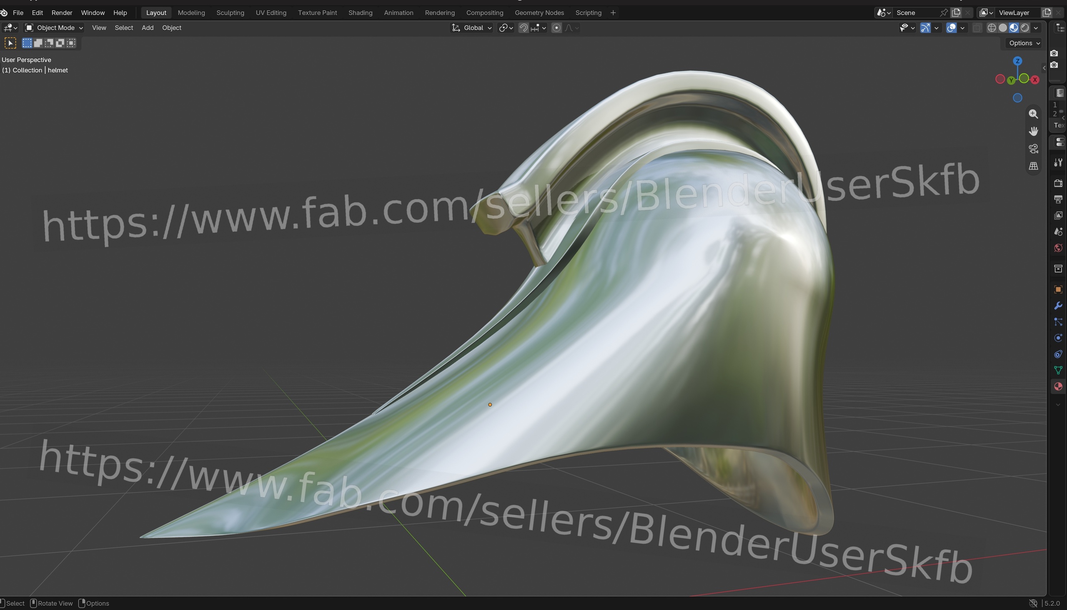Select the Extend selection mode icon

tap(38, 43)
